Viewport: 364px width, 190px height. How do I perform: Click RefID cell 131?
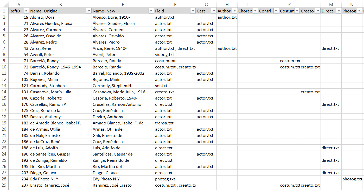[x=19, y=92]
